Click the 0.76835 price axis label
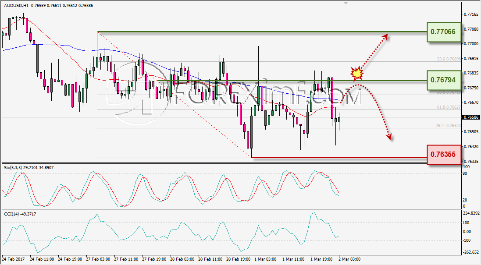The width and height of the screenshot is (481, 265). click(471, 73)
